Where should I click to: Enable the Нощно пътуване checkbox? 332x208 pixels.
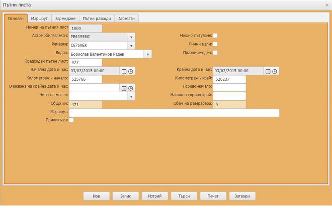[x=215, y=36]
